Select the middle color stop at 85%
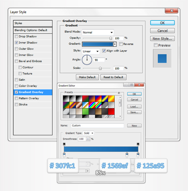Image resolution: width=188 pixels, height=191 pixels. coord(127,154)
